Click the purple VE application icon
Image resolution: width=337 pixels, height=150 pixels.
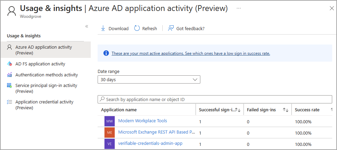(x=110, y=144)
